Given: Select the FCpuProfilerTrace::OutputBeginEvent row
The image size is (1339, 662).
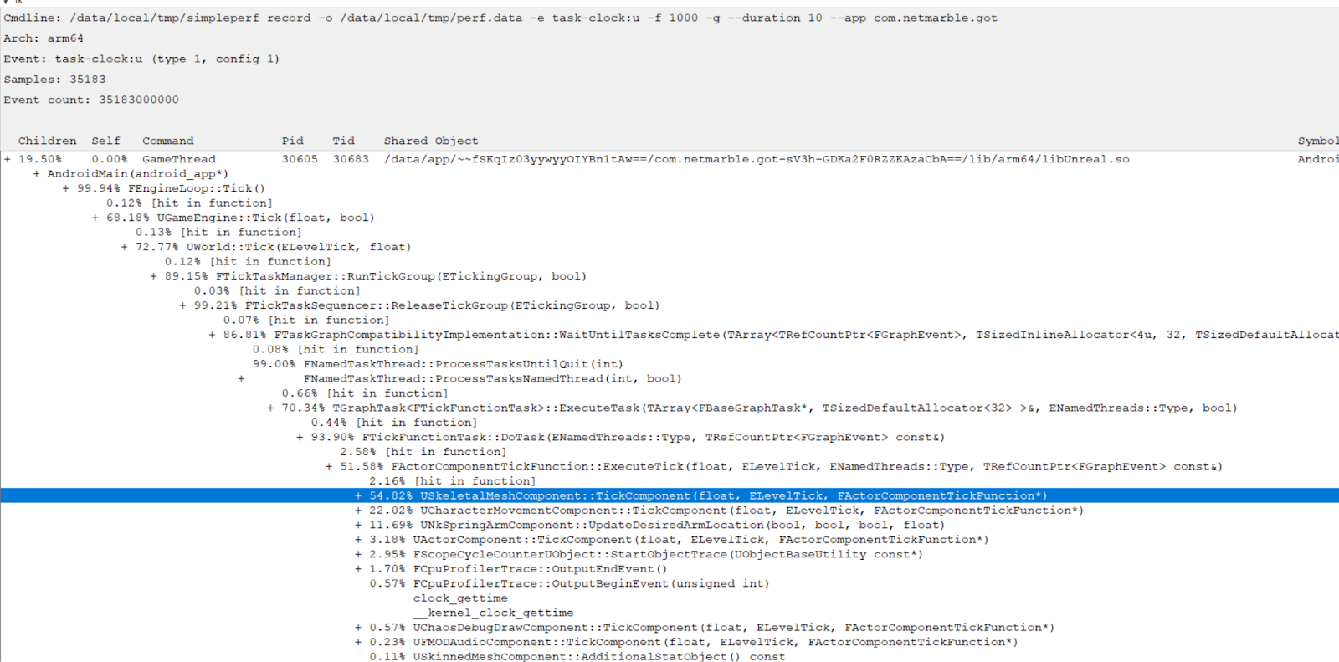Looking at the screenshot, I should (590, 584).
